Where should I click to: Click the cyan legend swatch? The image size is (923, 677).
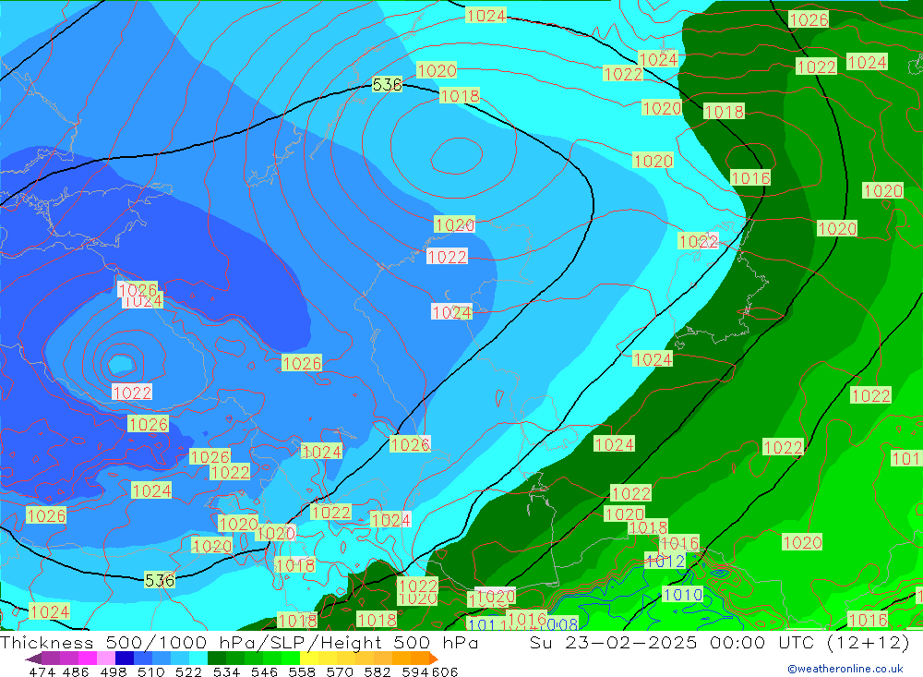[x=198, y=659]
